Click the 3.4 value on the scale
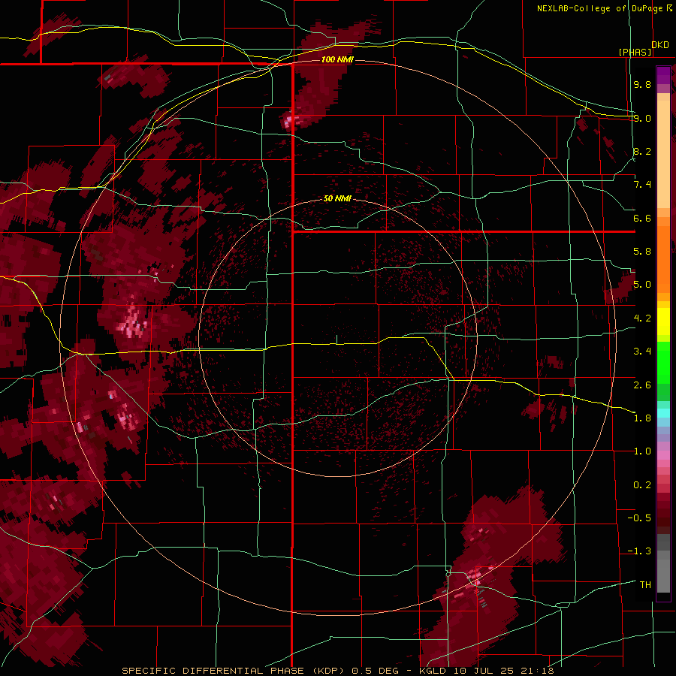676x676 pixels. pos(642,352)
